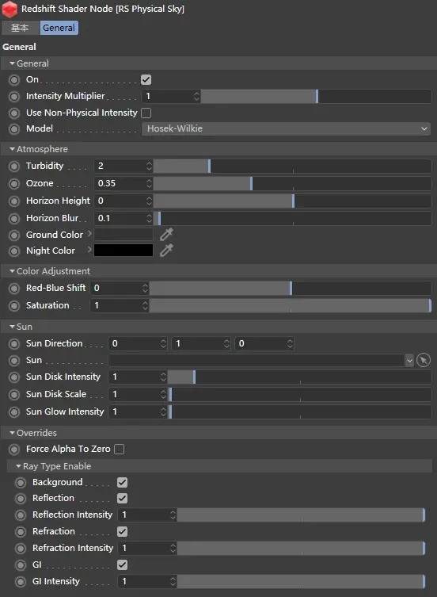437x597 pixels.
Task: Switch to the General tab
Action: [59, 28]
